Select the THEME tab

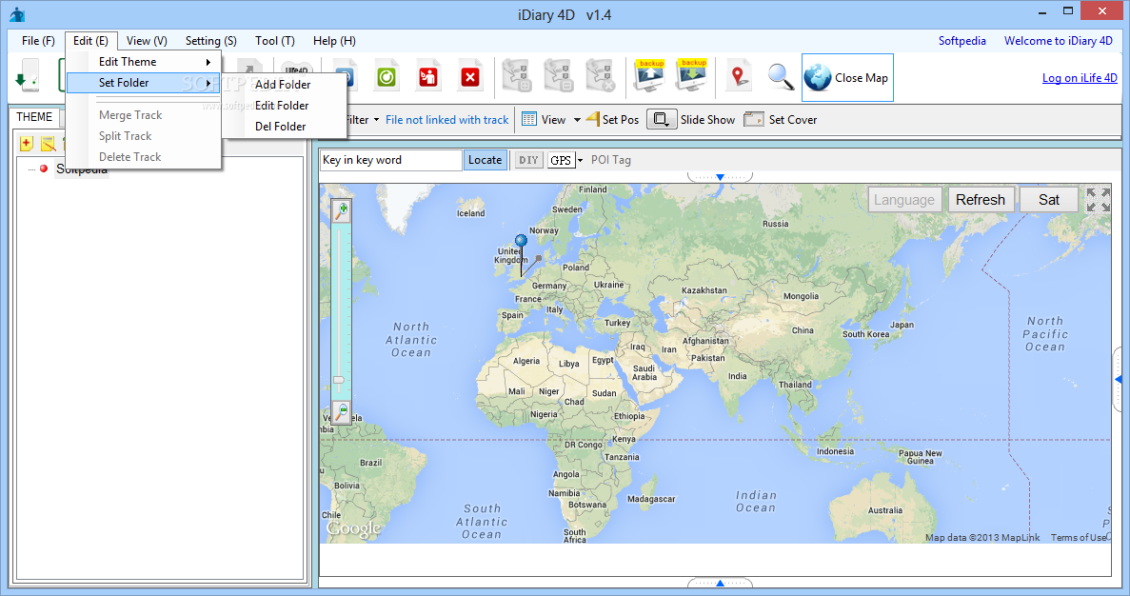(x=34, y=117)
